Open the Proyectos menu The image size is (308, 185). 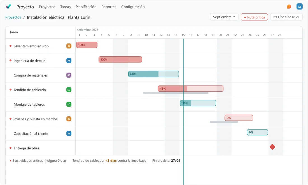[x=47, y=7]
